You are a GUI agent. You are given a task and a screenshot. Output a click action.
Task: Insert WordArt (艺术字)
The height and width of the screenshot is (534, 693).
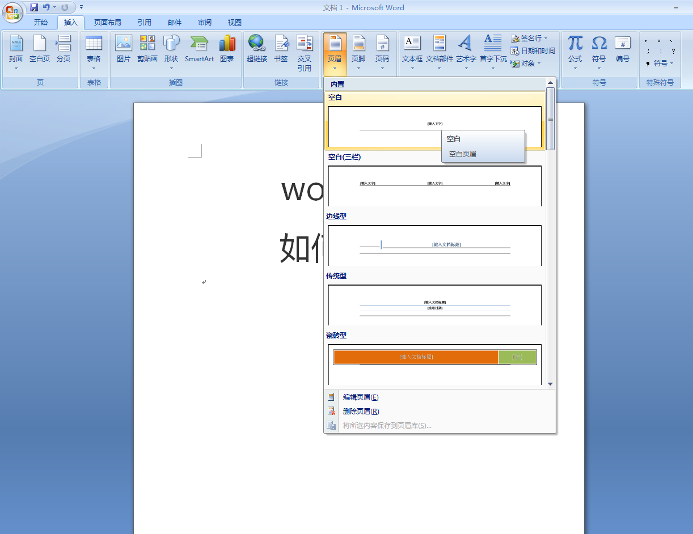(x=466, y=53)
